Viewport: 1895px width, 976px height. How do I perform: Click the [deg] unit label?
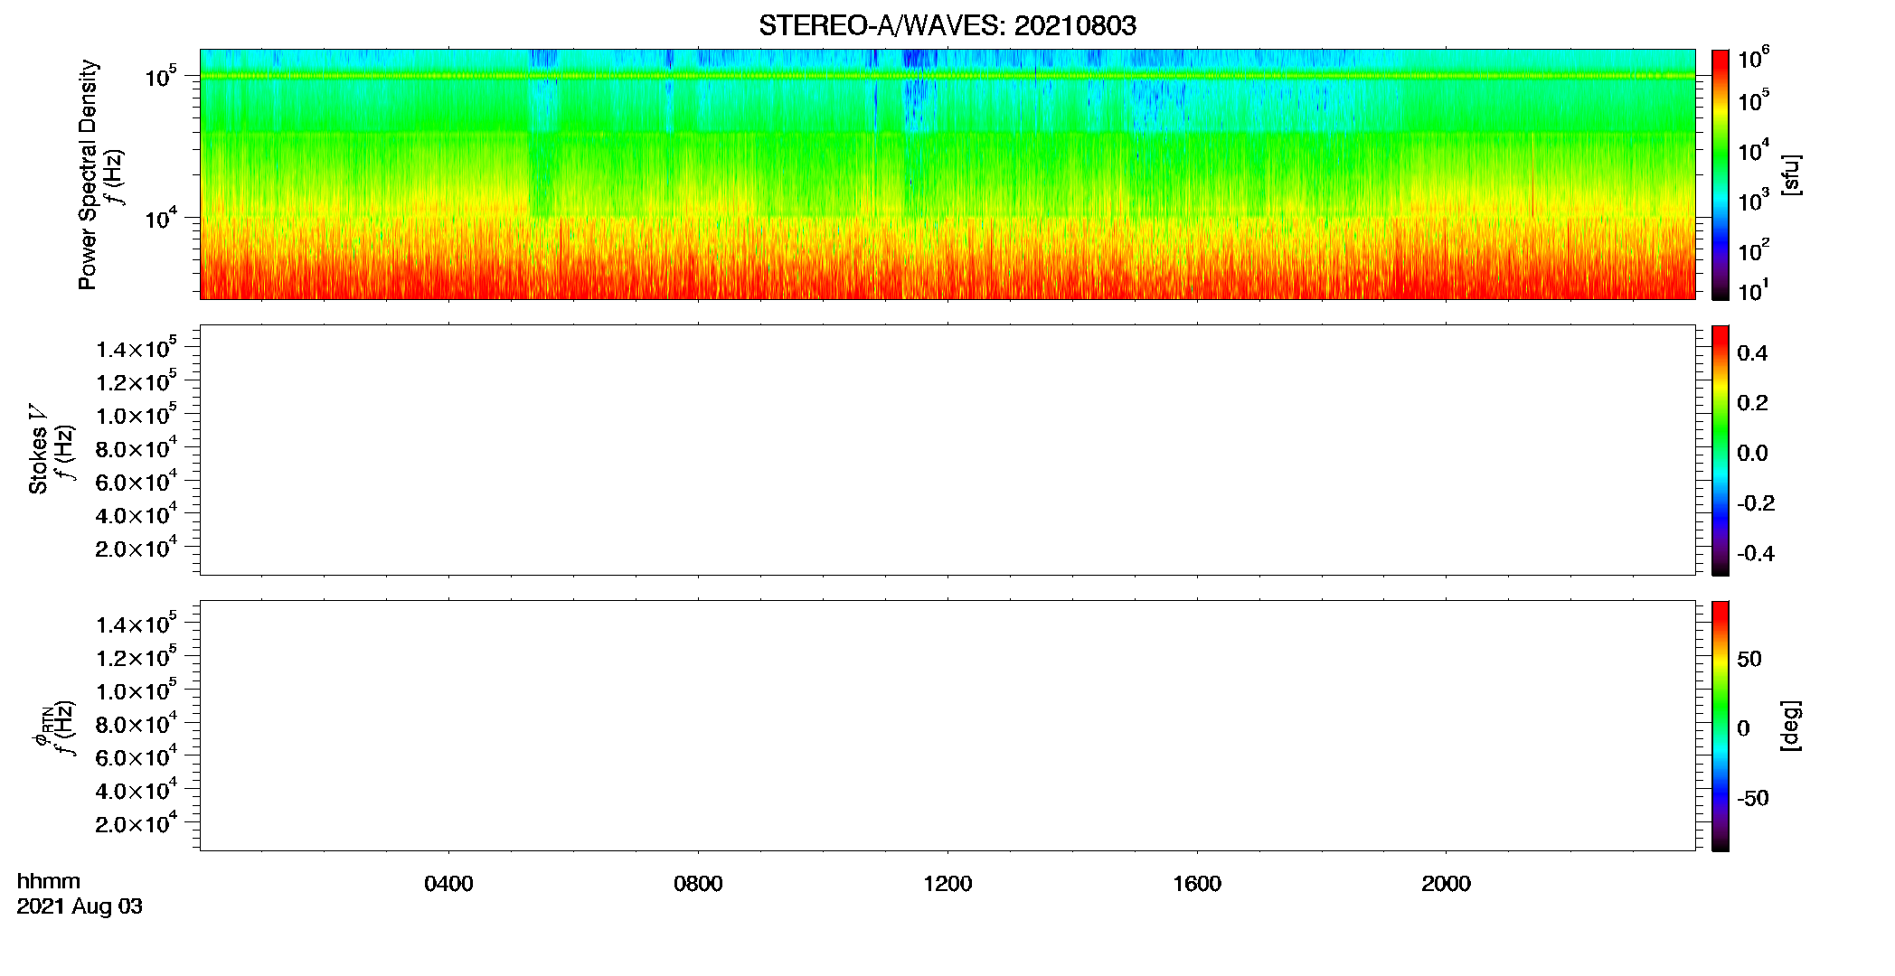1790,726
